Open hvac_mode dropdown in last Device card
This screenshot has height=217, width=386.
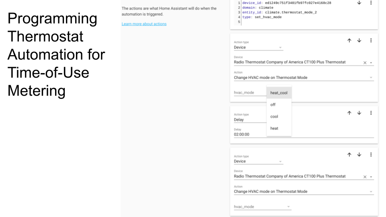263,207
